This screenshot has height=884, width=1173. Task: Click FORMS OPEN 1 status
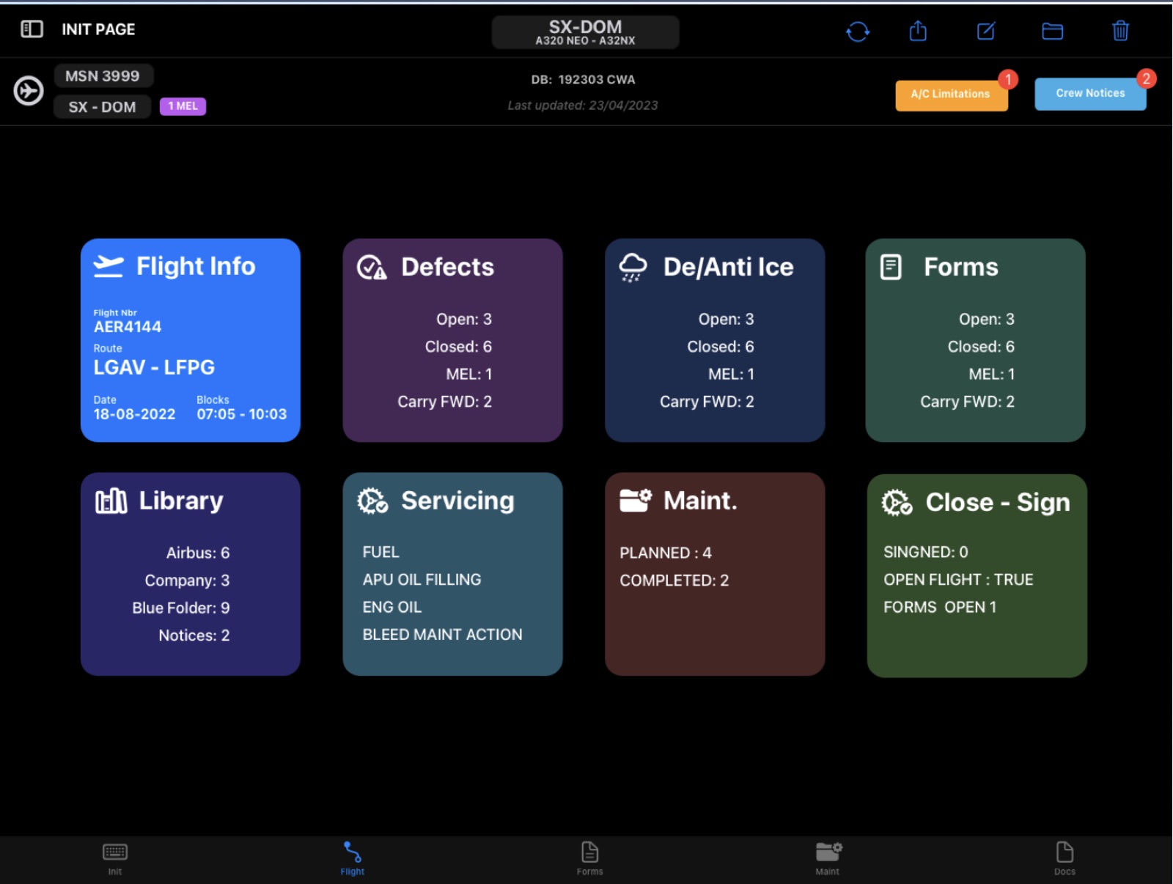[940, 608]
